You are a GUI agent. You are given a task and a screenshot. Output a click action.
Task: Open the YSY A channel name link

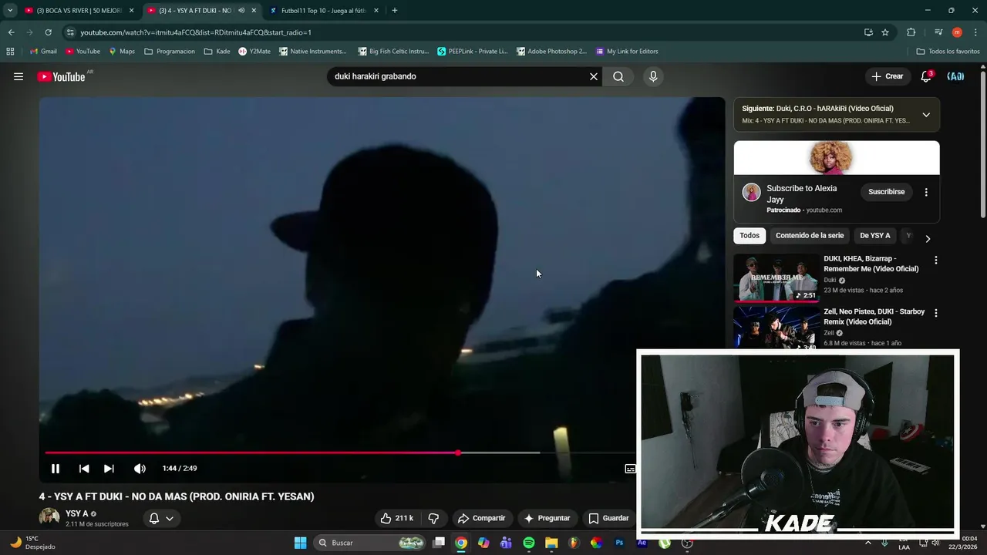[76, 513]
